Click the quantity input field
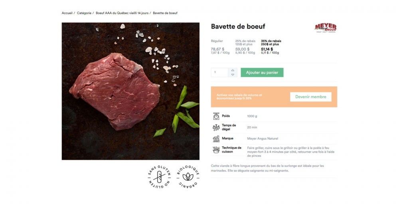 [219, 72]
